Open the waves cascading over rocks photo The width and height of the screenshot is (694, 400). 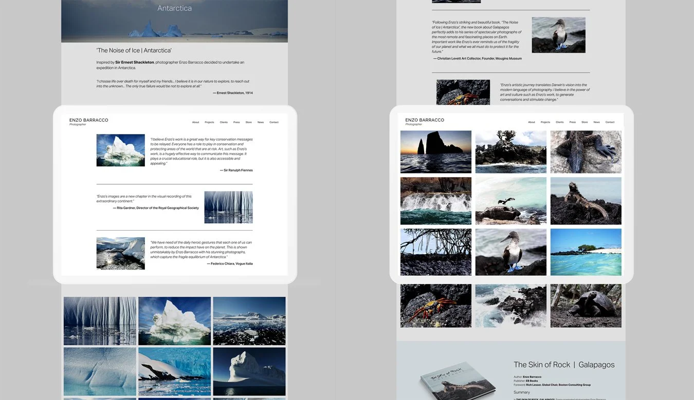[x=436, y=201]
